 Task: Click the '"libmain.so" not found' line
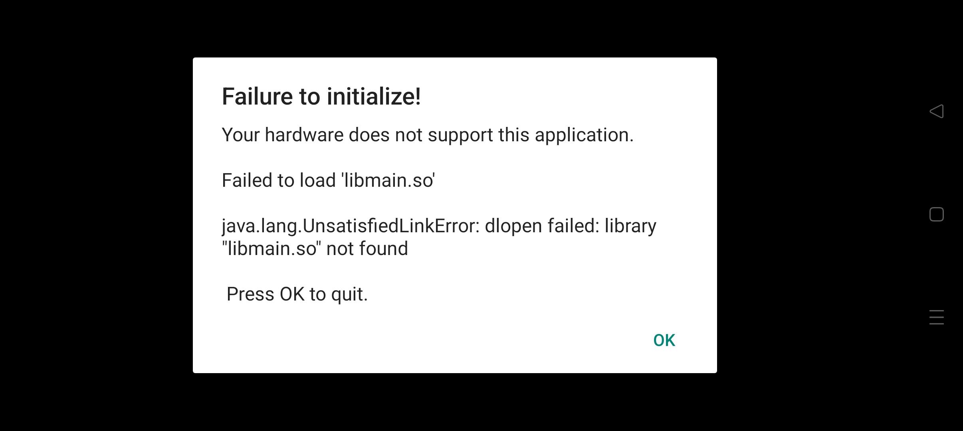click(315, 249)
